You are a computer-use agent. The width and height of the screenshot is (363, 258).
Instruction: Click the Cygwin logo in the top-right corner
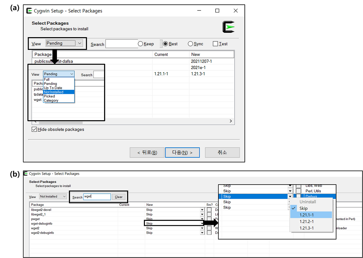pos(229,26)
